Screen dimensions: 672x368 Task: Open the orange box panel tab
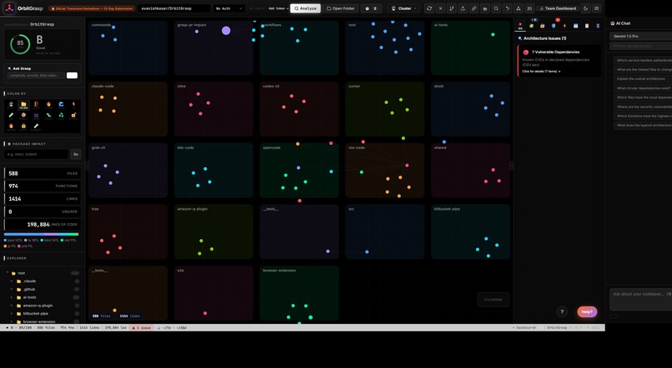543,26
